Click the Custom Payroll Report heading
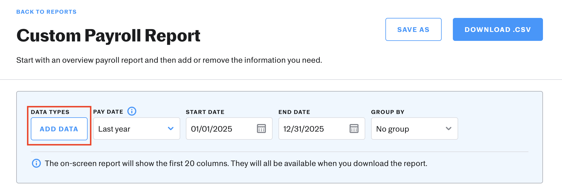562x196 pixels. point(108,36)
